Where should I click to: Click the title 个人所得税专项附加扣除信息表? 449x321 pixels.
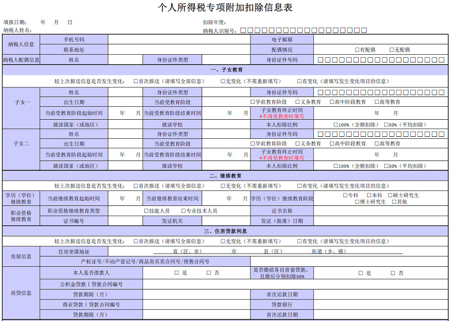point(225,8)
